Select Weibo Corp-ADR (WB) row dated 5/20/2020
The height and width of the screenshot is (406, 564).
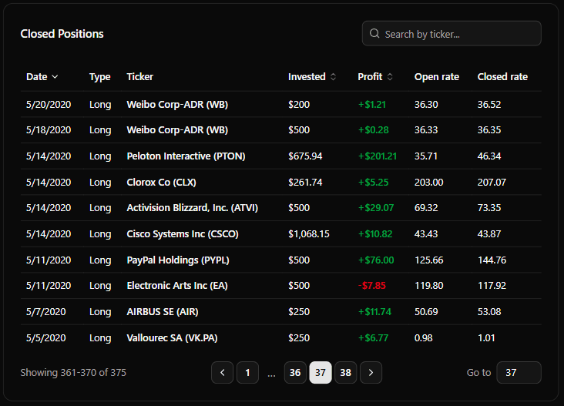tap(281, 104)
